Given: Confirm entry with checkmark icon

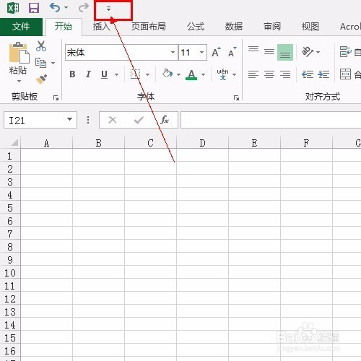Looking at the screenshot, I should click(x=139, y=120).
